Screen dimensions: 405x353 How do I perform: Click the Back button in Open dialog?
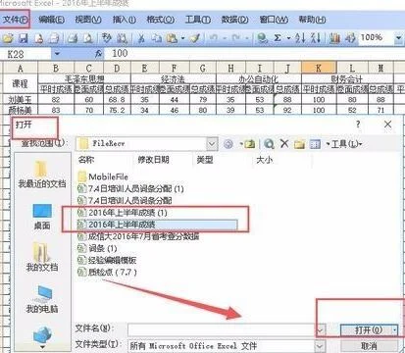tap(228, 144)
